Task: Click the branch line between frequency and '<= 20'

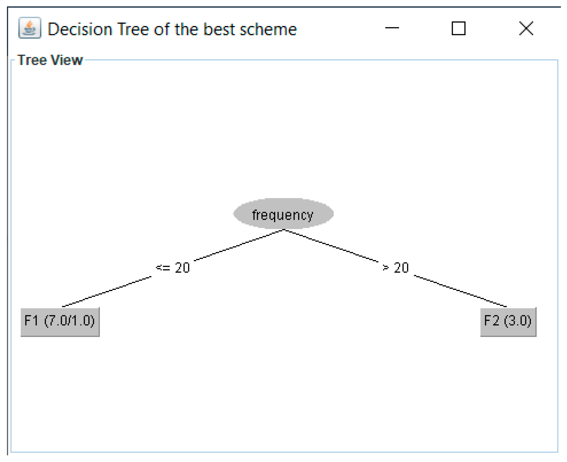Action: [x=239, y=245]
